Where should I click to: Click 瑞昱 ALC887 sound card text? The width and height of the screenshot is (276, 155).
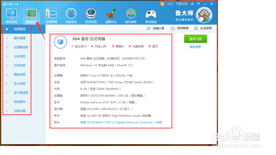click(115, 116)
